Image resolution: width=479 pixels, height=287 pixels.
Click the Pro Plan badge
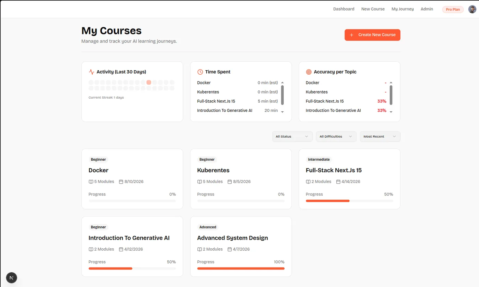[x=453, y=9]
